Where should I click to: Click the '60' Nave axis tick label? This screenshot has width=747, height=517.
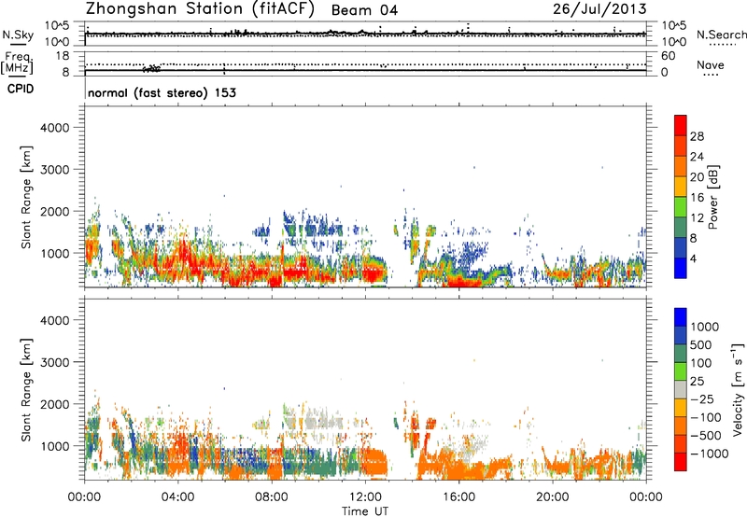point(668,56)
